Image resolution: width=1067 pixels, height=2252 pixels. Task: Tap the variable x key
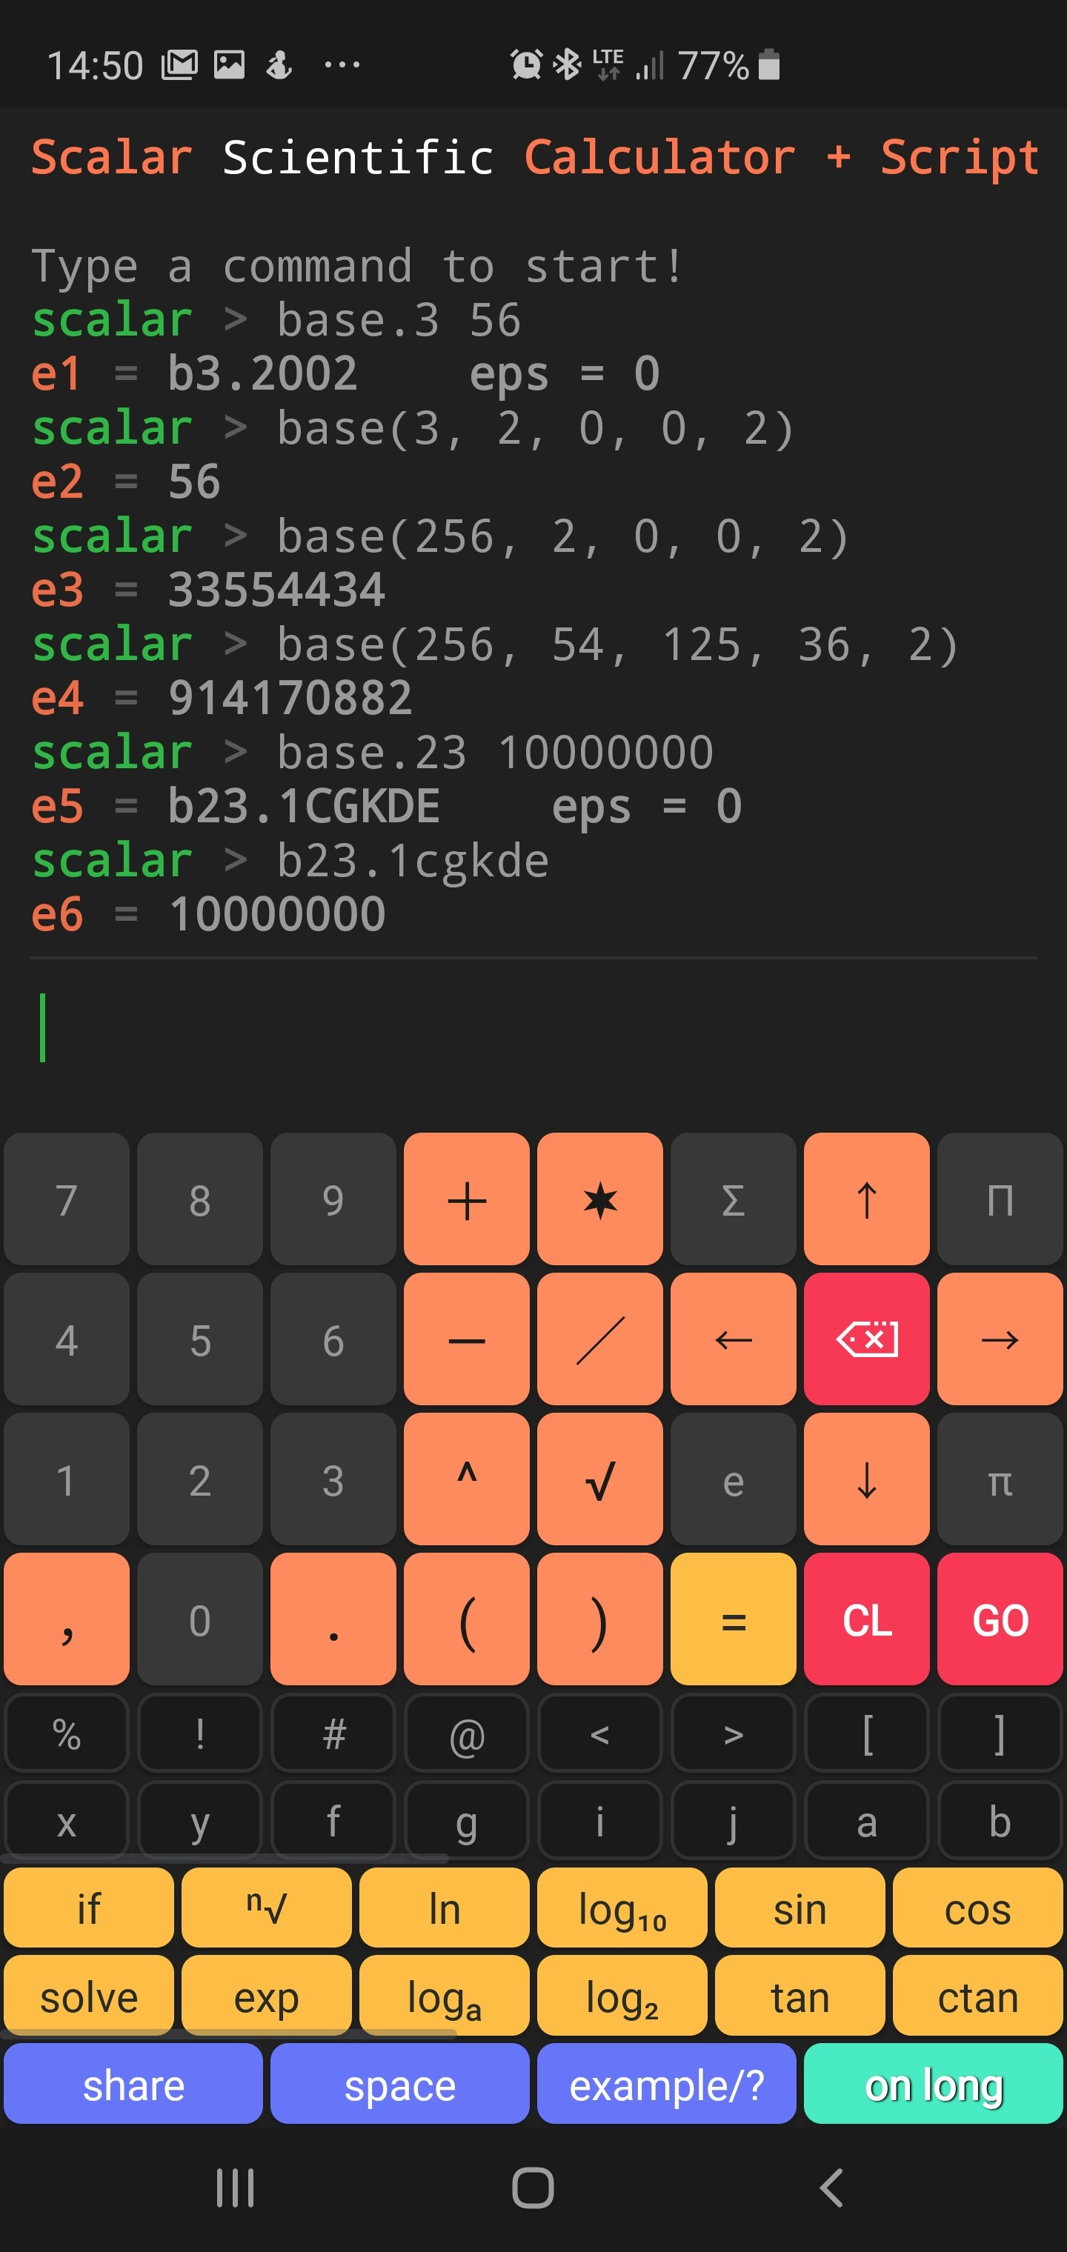(67, 1820)
